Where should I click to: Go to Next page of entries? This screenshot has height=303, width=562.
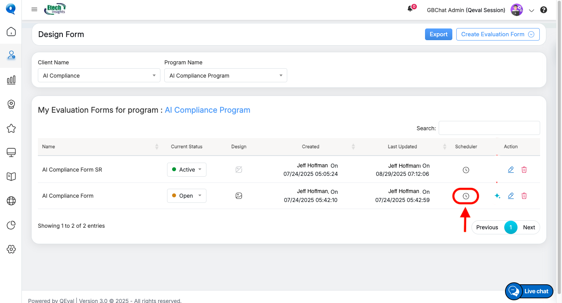point(529,227)
